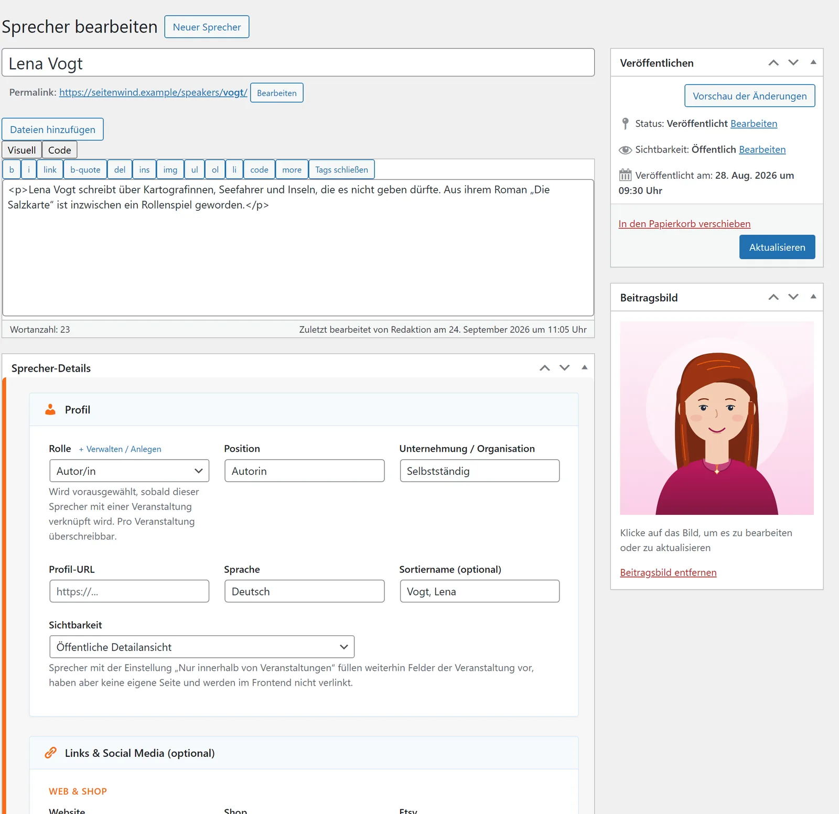Focus the Profil-URL input field
Screen dimensions: 839x814
(x=129, y=591)
